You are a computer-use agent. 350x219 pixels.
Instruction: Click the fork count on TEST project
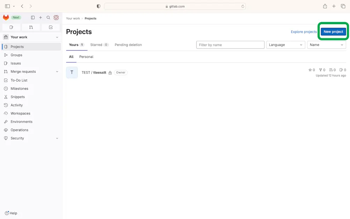tap(321, 70)
